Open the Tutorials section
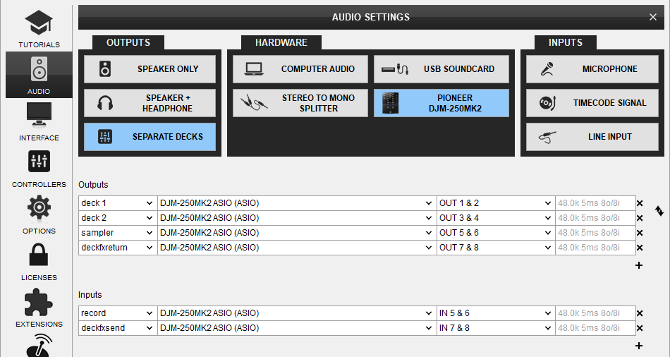 point(39,29)
